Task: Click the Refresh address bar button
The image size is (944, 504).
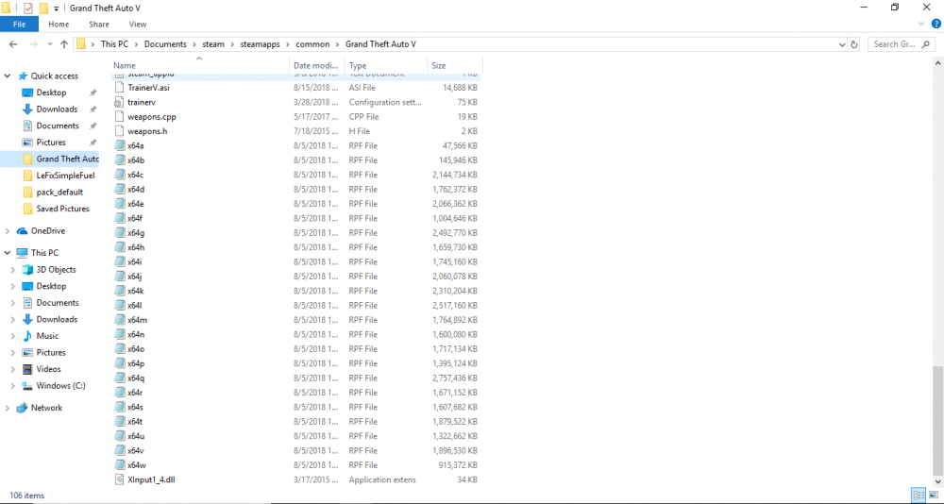Action: [853, 44]
